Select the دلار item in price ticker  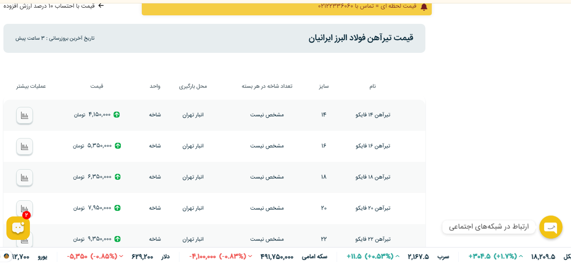(x=165, y=256)
